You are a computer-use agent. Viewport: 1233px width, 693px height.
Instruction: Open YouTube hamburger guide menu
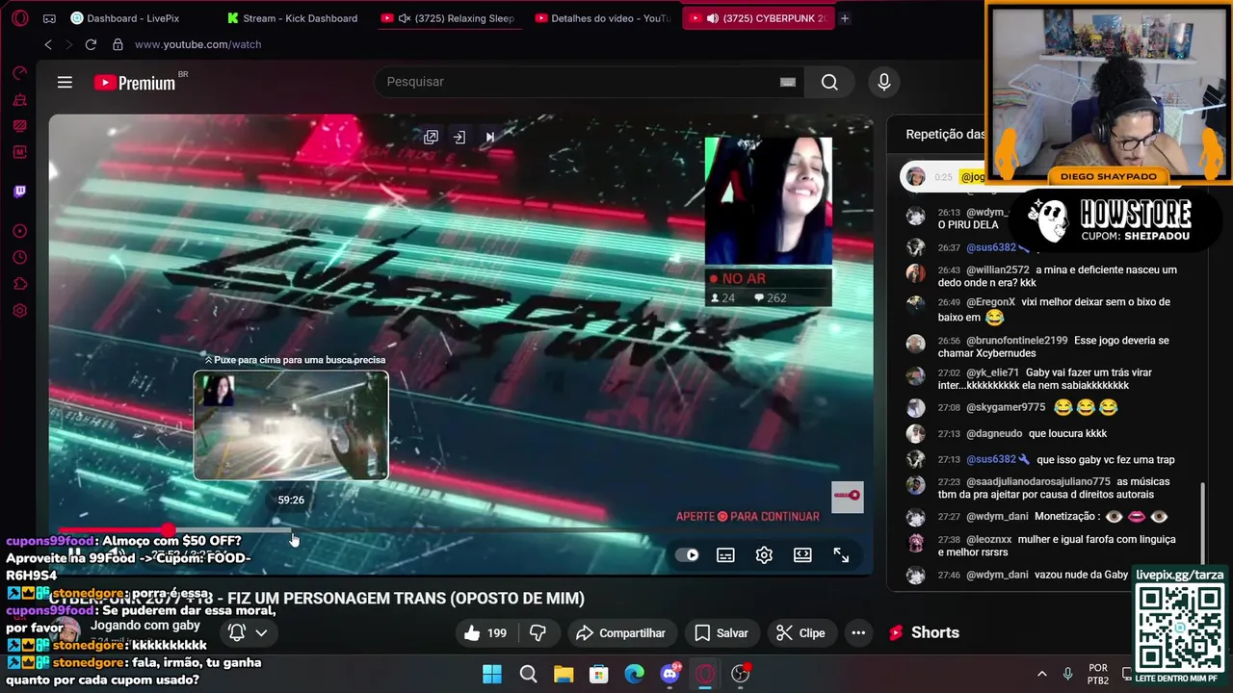coord(65,82)
